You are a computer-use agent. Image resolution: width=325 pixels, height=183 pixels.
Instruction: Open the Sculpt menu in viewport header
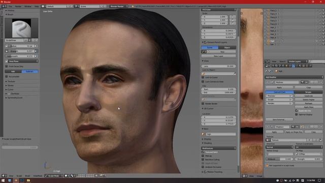pyautogui.click(x=19, y=176)
